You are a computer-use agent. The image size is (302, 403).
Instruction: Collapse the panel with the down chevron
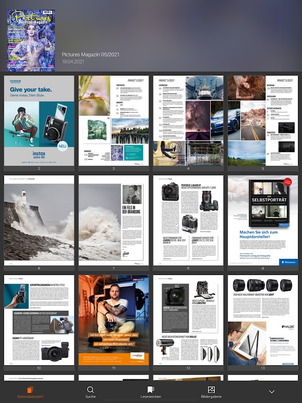tap(272, 392)
